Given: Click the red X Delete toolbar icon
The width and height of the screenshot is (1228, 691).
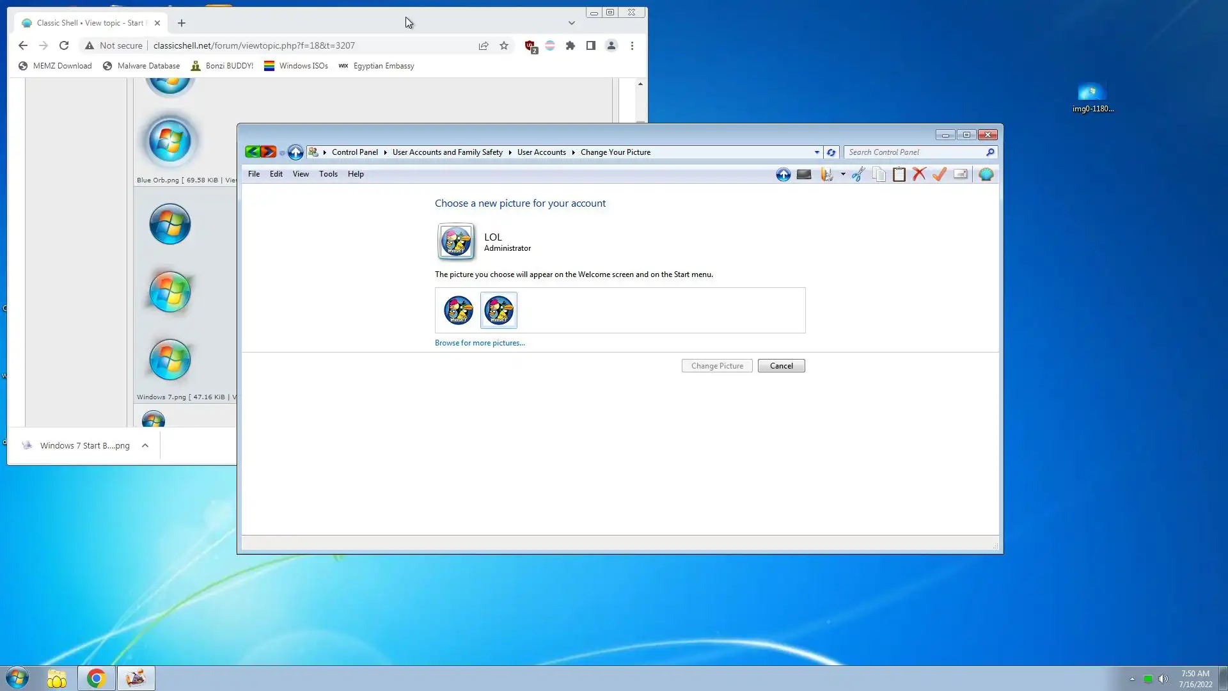Looking at the screenshot, I should coord(919,174).
